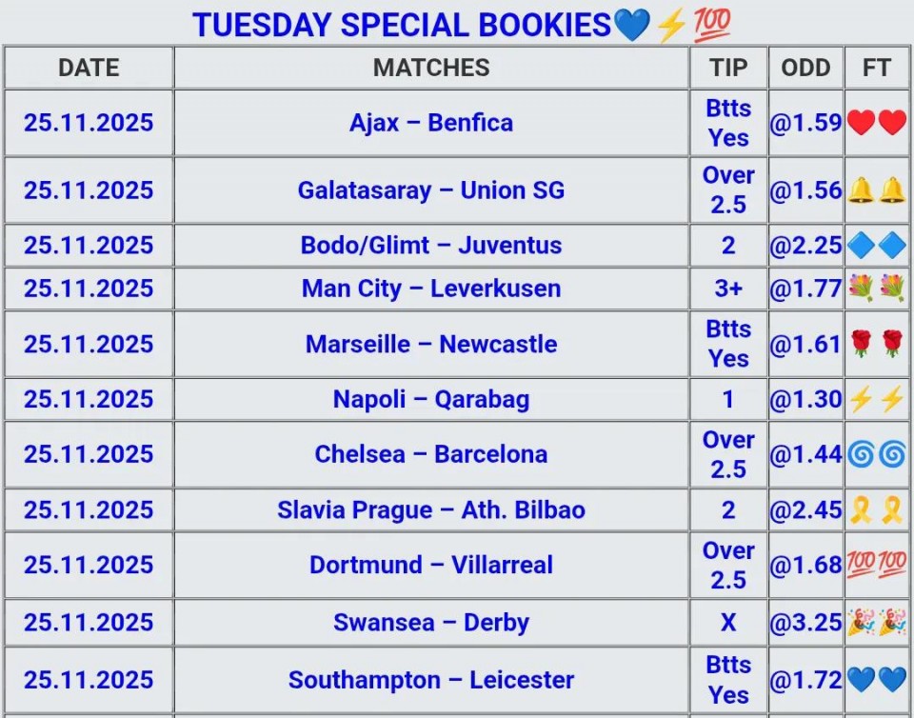Image resolution: width=914 pixels, height=718 pixels.
Task: Click the red hearts in the Ajax row
Action: tap(877, 123)
